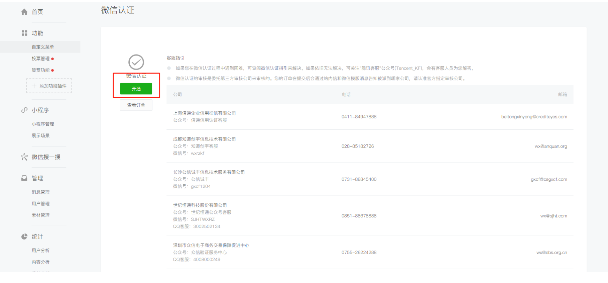This screenshot has height=283, width=608.
Task: Click the 微信搜一搜 section heading
Action: (46, 157)
